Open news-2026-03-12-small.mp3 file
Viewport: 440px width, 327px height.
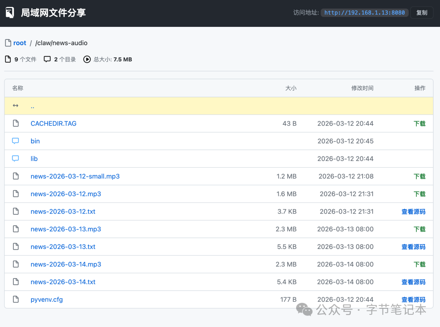(x=75, y=177)
